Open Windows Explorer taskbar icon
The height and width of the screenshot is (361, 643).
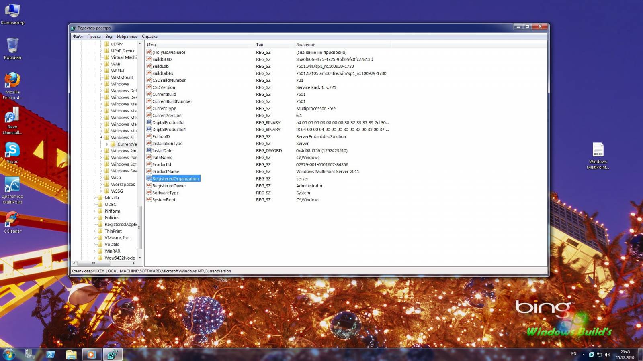point(71,354)
